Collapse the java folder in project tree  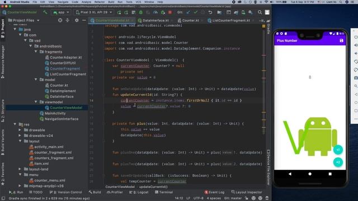(x=15, y=30)
